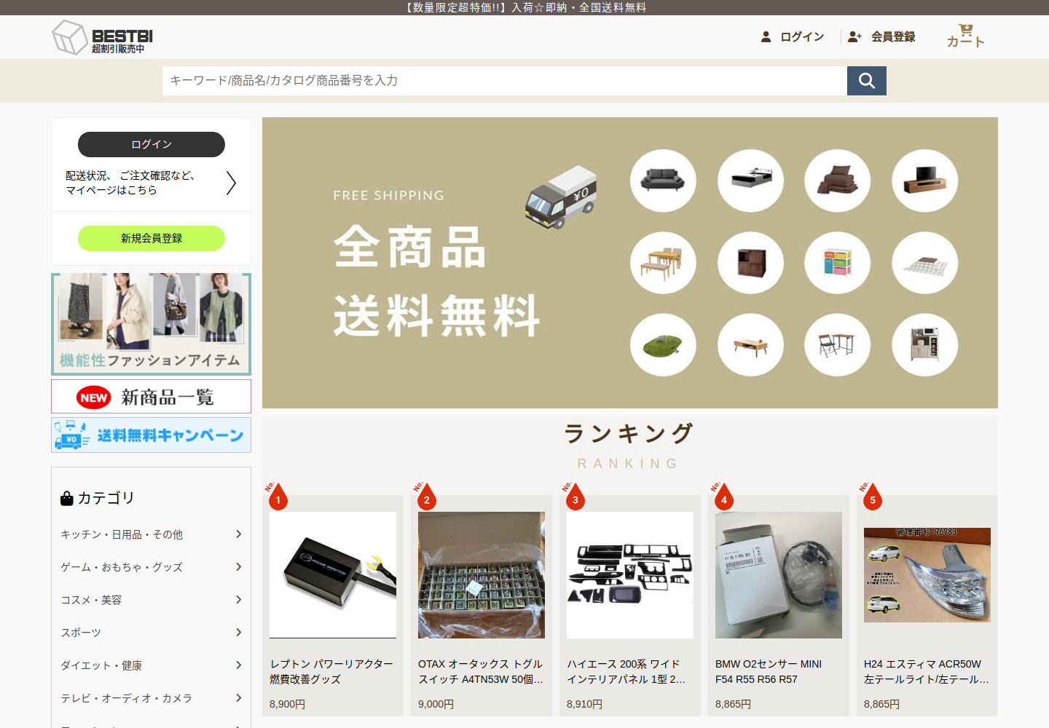Select the colorful storage drawers circle icon

click(x=838, y=263)
